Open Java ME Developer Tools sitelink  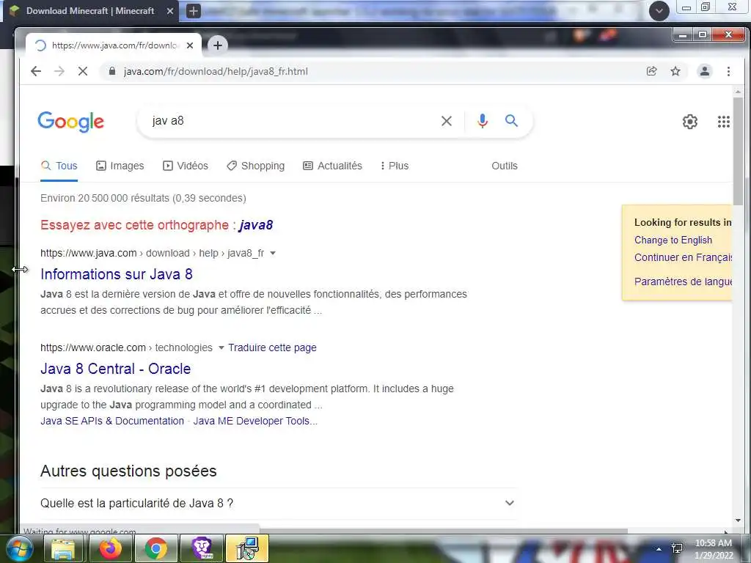click(x=255, y=421)
